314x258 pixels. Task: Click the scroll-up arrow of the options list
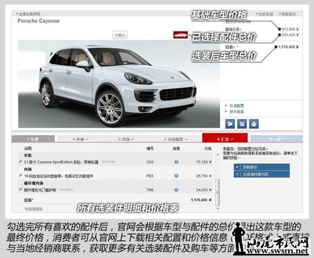tap(217, 155)
